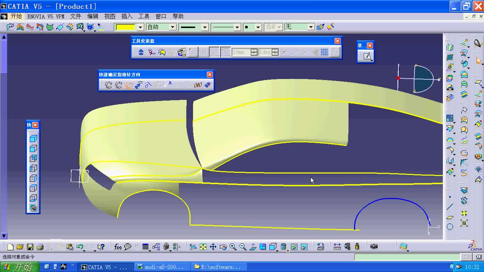
Task: Click the Fit All In view icon
Action: click(x=203, y=247)
